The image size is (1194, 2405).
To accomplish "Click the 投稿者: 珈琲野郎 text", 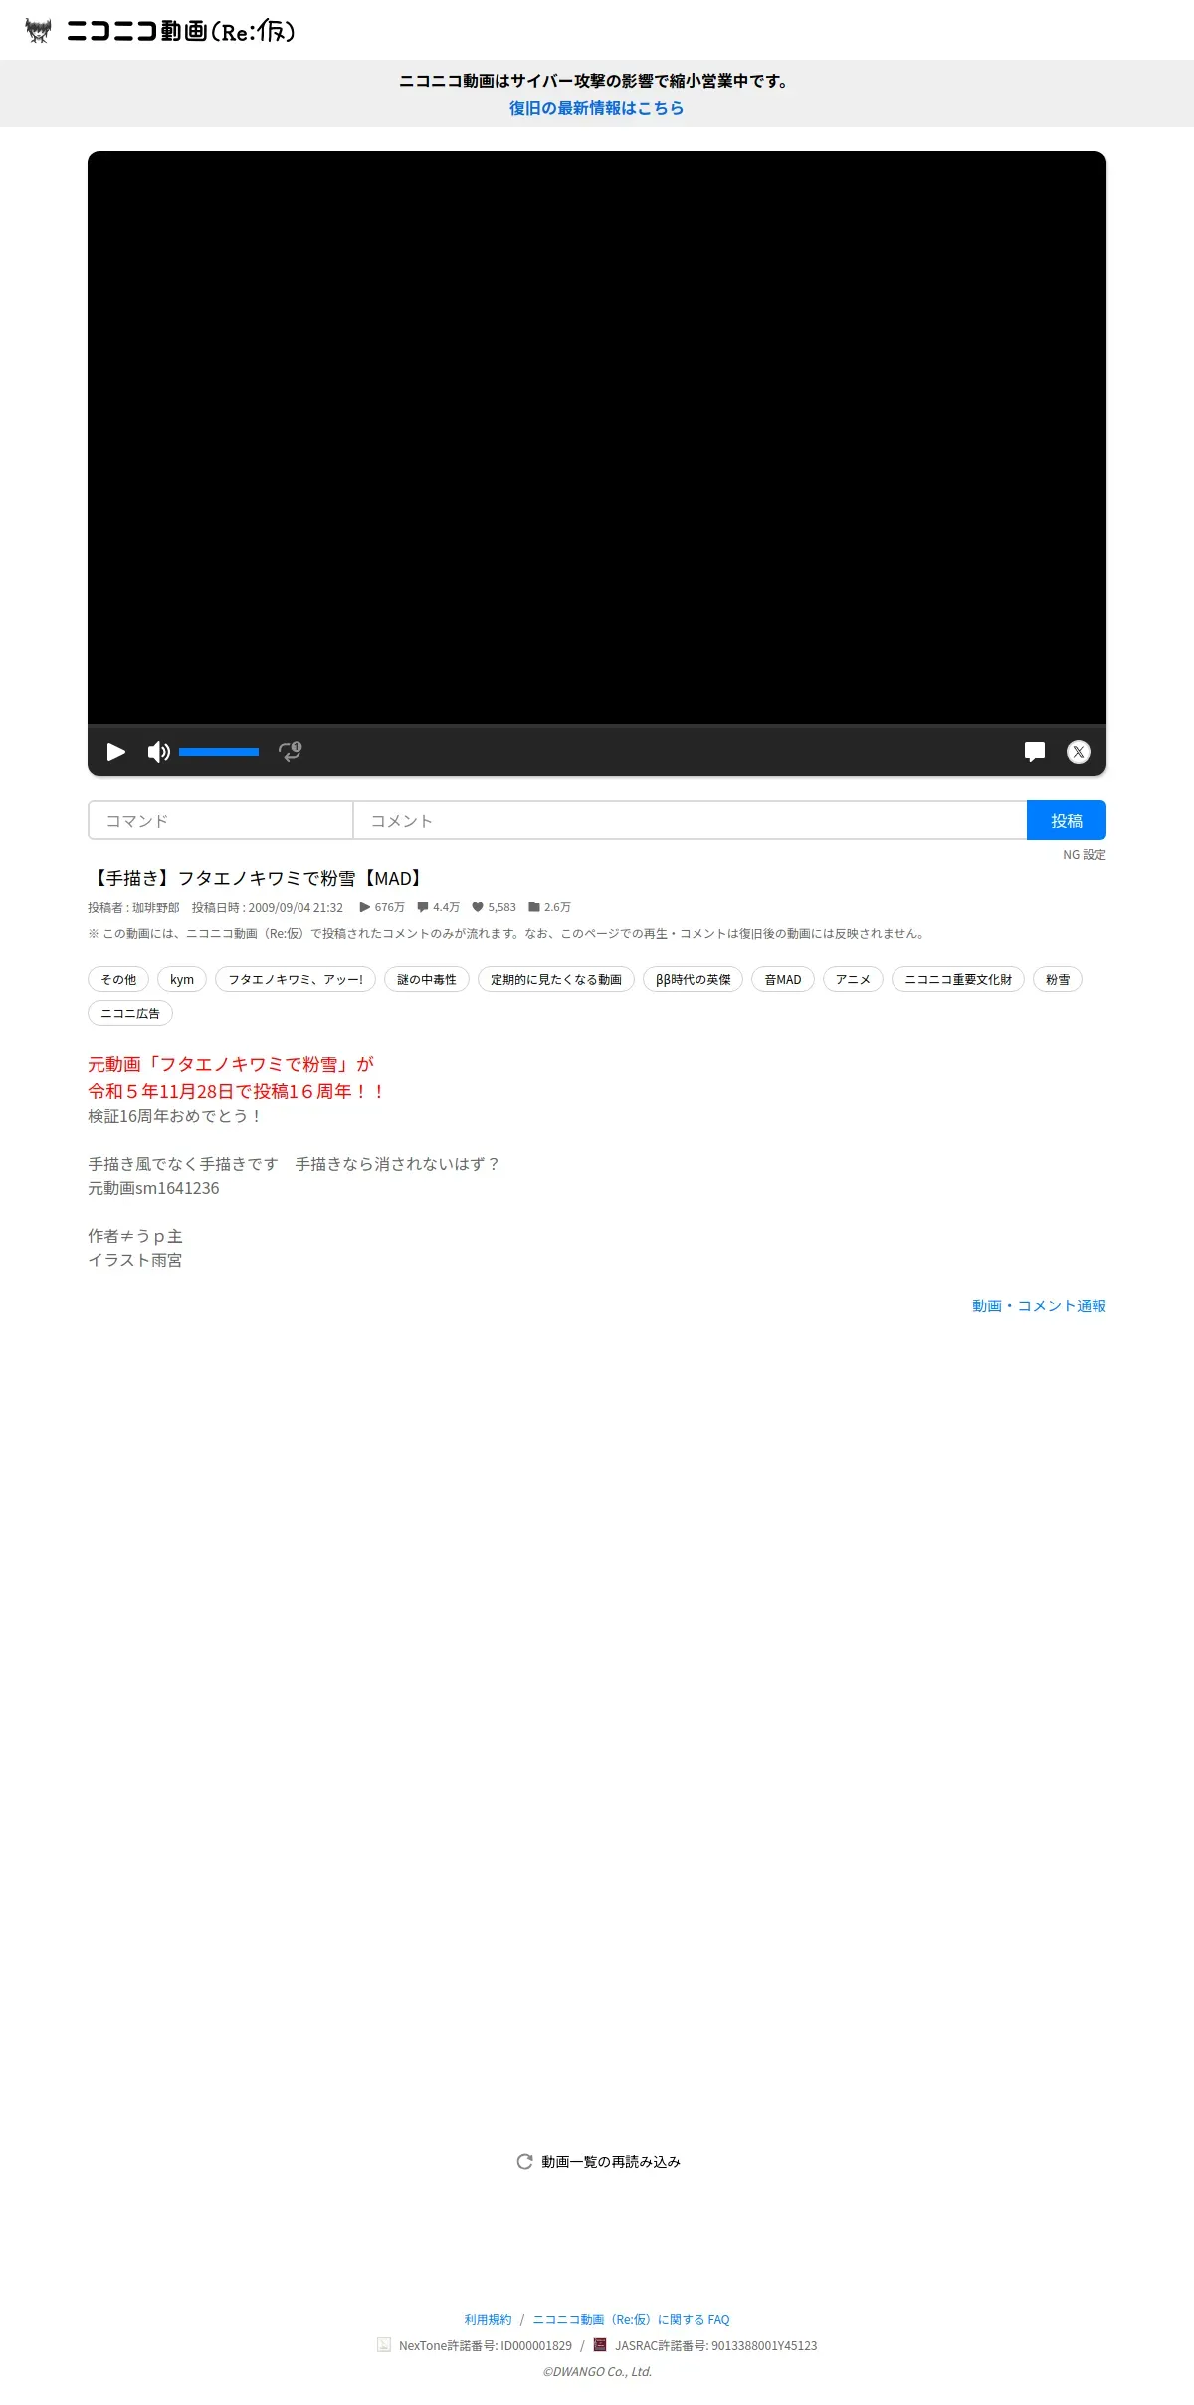I will 133,907.
